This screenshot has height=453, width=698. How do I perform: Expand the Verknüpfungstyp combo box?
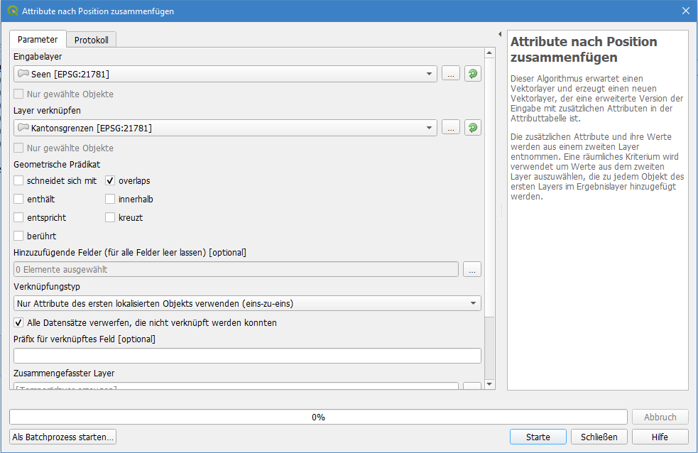[474, 303]
